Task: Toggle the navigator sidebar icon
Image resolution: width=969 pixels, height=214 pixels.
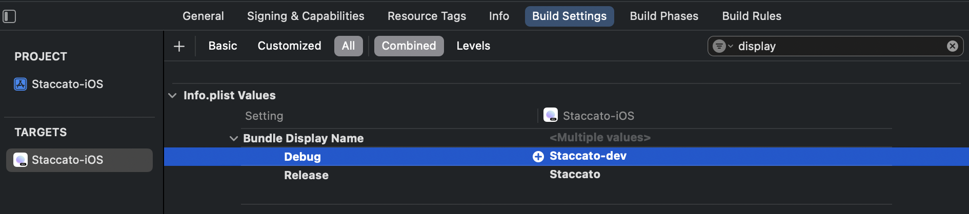Action: point(9,16)
